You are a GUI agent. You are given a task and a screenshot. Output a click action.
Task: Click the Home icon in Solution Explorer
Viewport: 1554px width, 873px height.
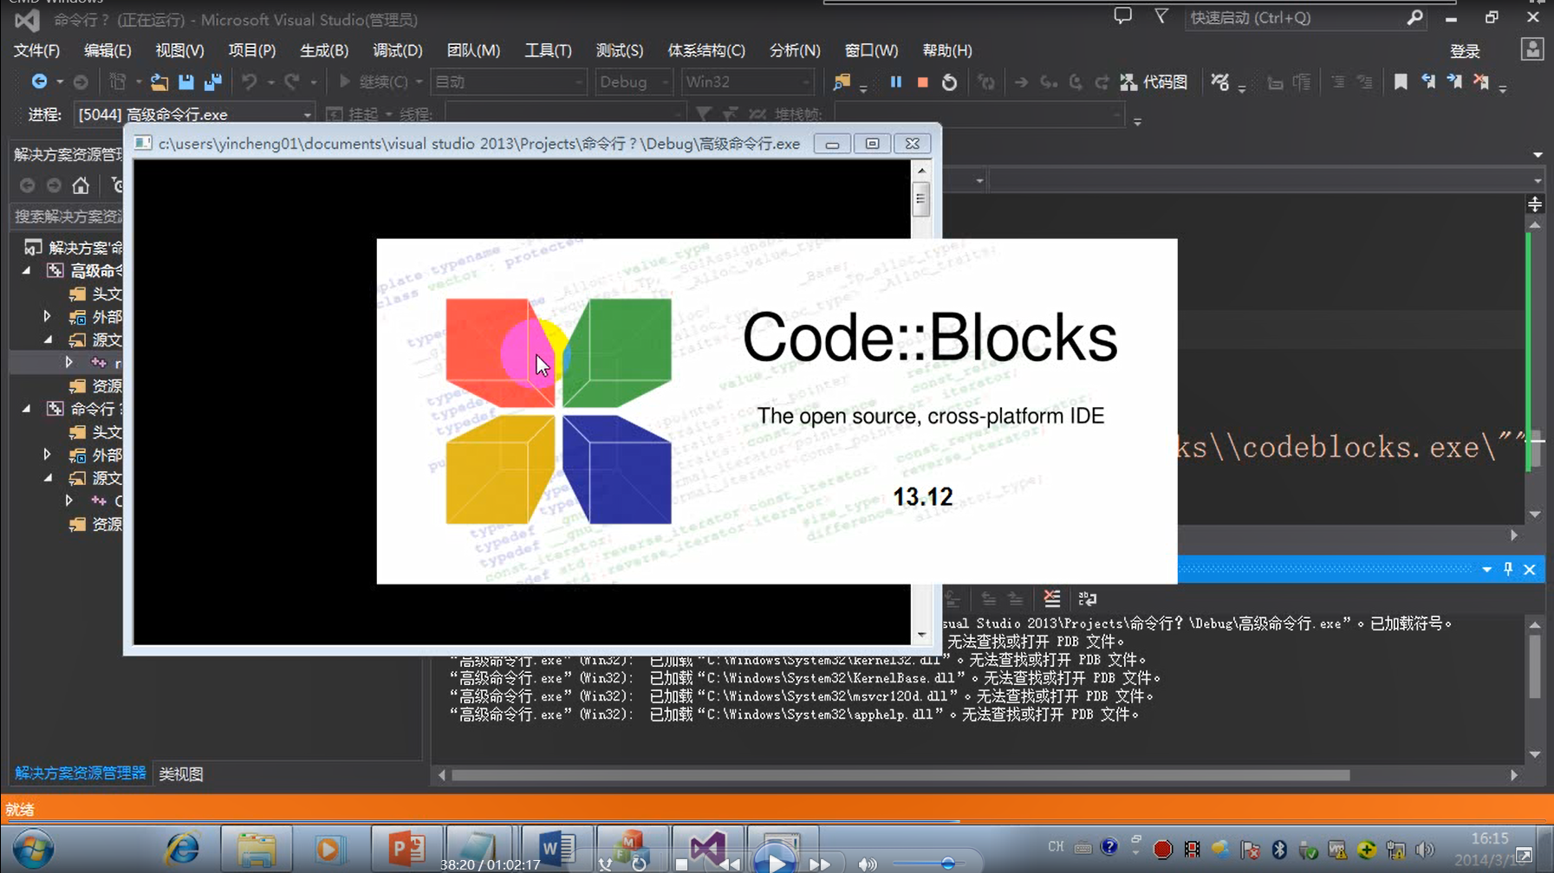(81, 185)
